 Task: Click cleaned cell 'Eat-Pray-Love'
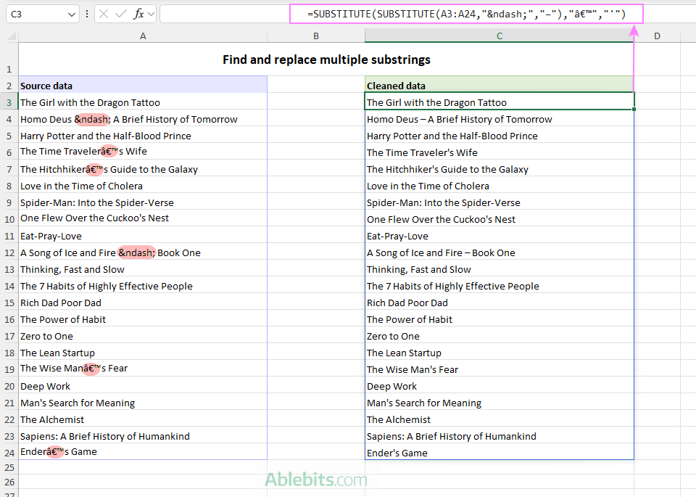[500, 235]
